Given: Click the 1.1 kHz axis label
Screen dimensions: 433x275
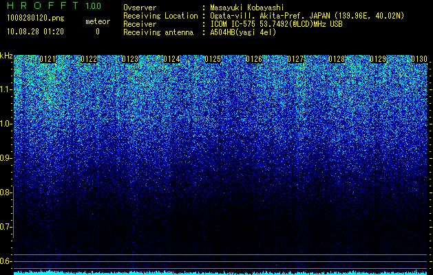Looking at the screenshot, I should 6,89.
